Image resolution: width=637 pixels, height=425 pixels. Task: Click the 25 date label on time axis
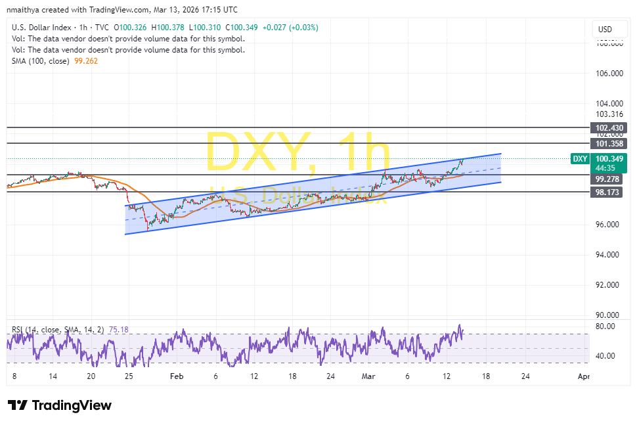click(x=129, y=376)
